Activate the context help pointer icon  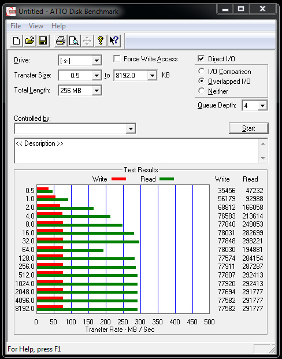114,41
